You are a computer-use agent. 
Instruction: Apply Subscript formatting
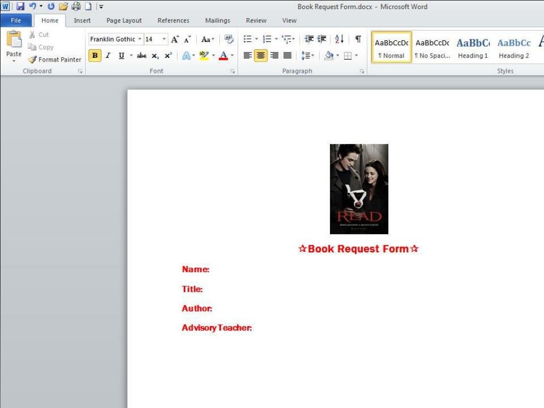155,55
